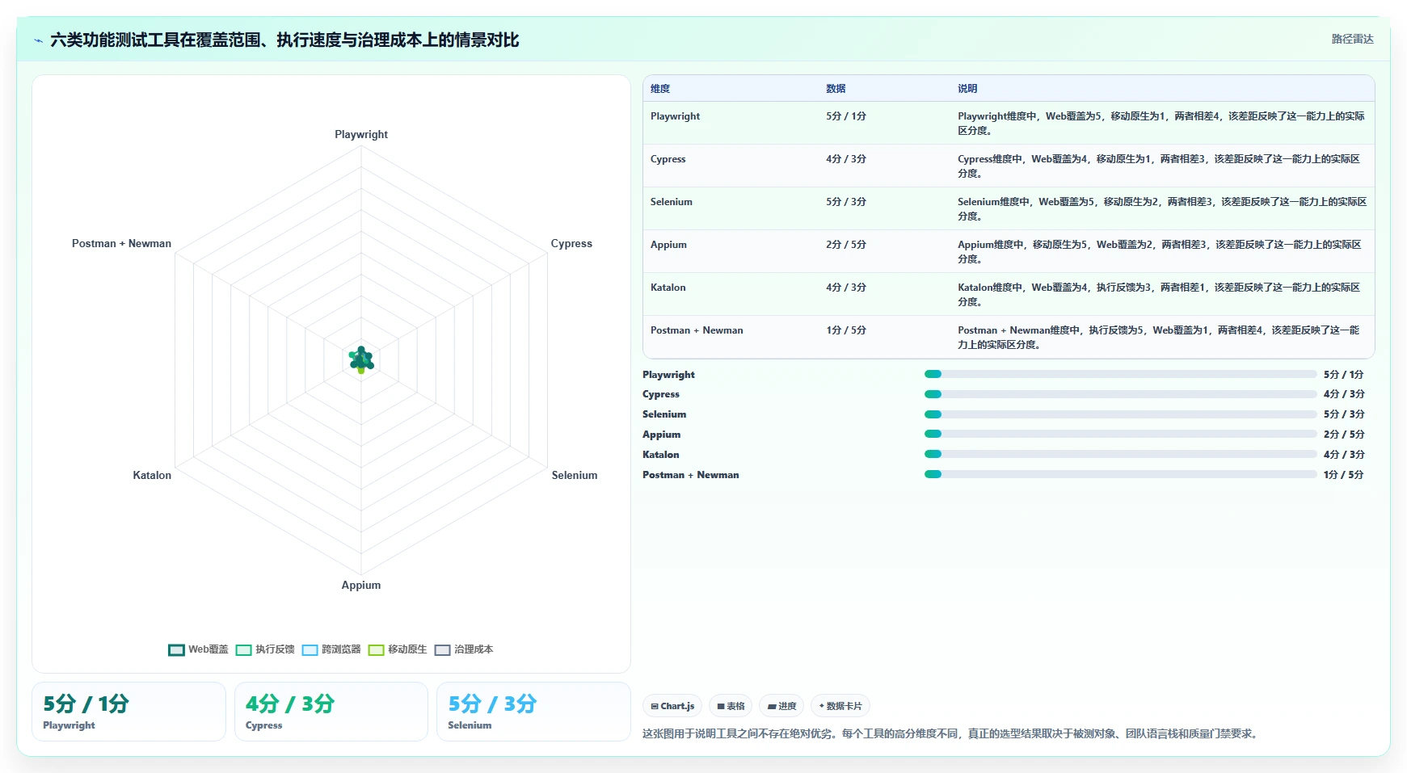This screenshot has width=1407, height=773.
Task: Click the Selenium table row name
Action: point(671,202)
